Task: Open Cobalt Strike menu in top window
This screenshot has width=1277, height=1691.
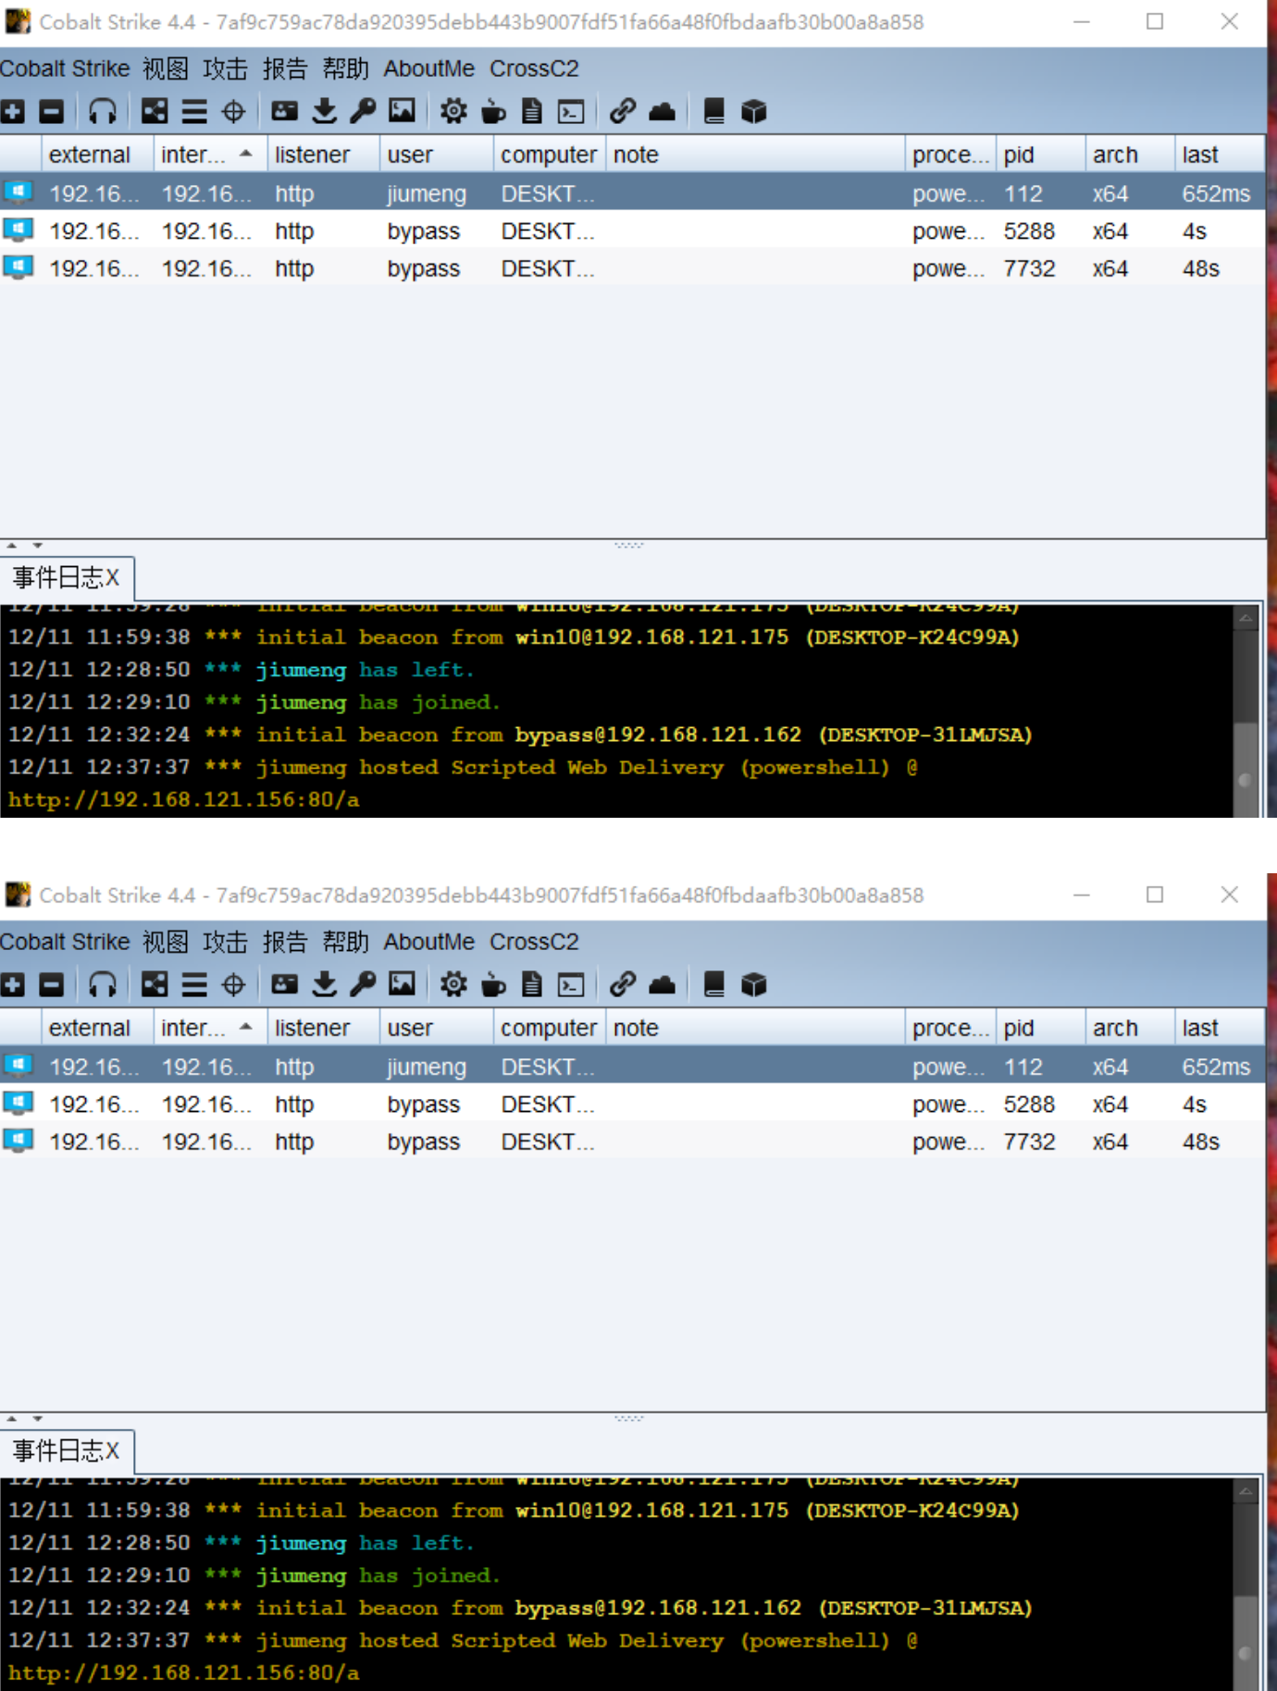Action: [x=65, y=68]
